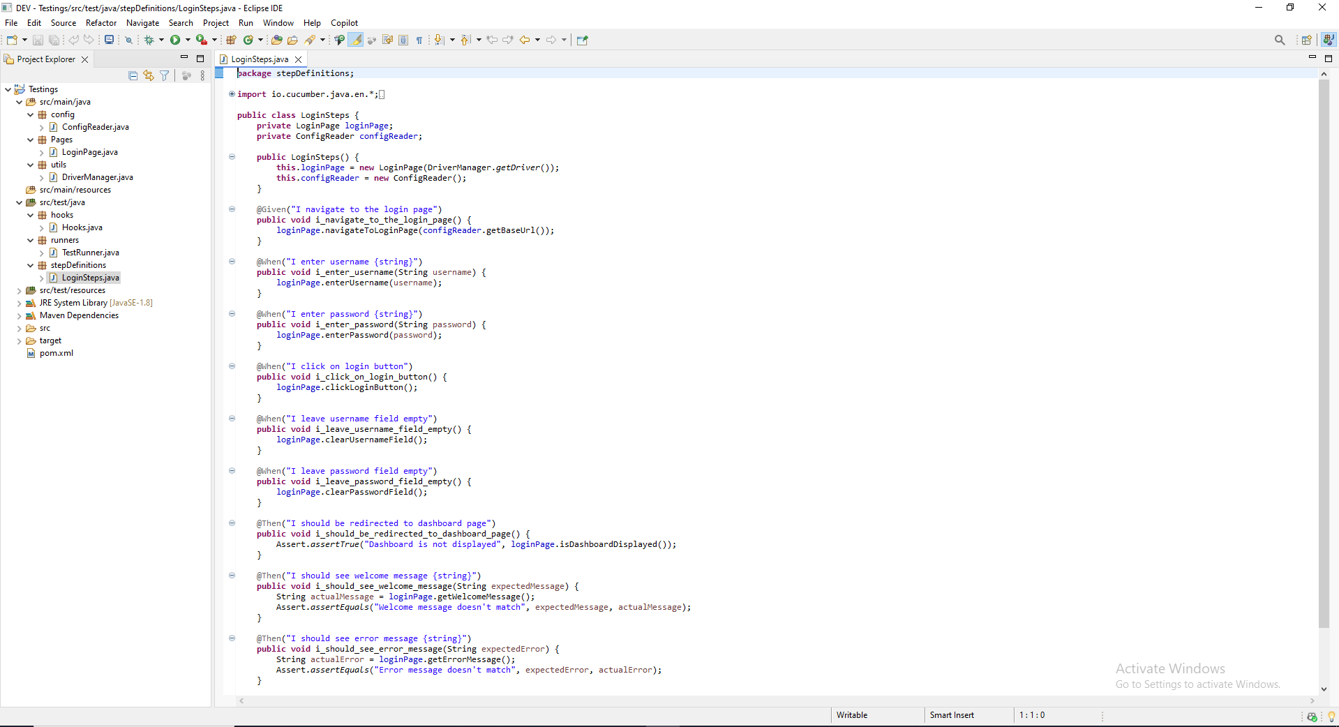This screenshot has width=1339, height=727.
Task: Expand the folded import statement
Action: (232, 94)
